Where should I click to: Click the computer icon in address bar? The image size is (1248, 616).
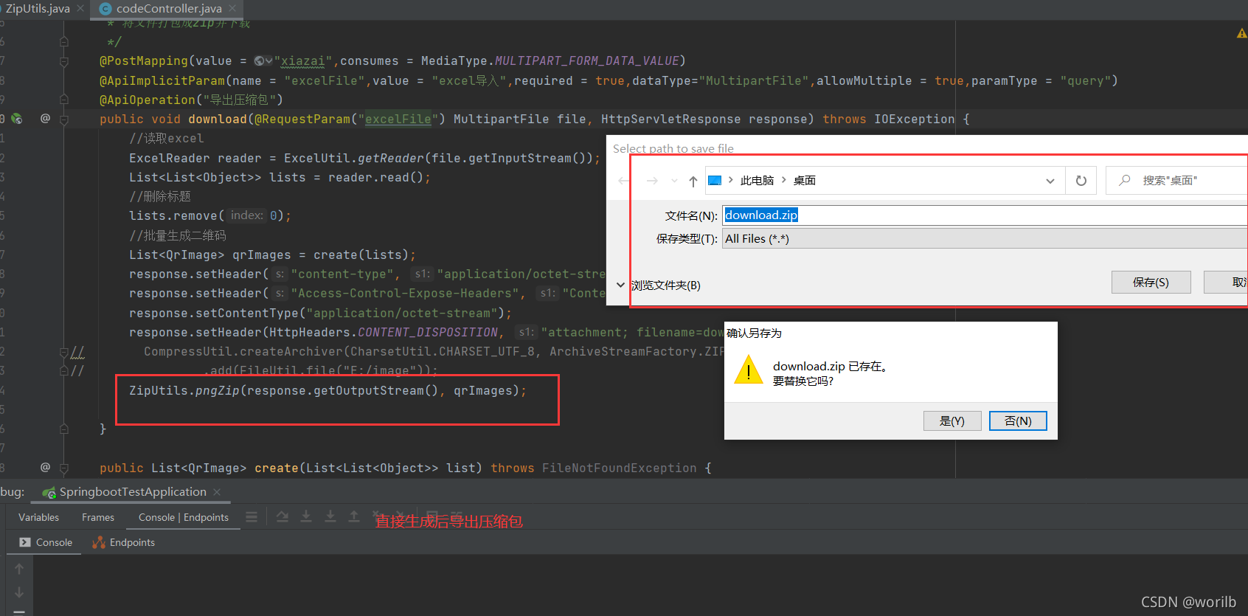(x=715, y=180)
